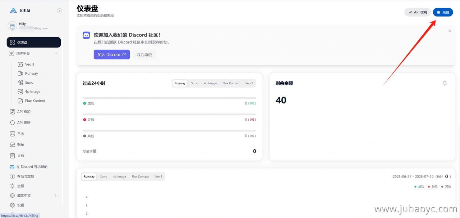This screenshot has width=460, height=218.
Task: Click the 仪表盘 page heading
Action: [87, 8]
